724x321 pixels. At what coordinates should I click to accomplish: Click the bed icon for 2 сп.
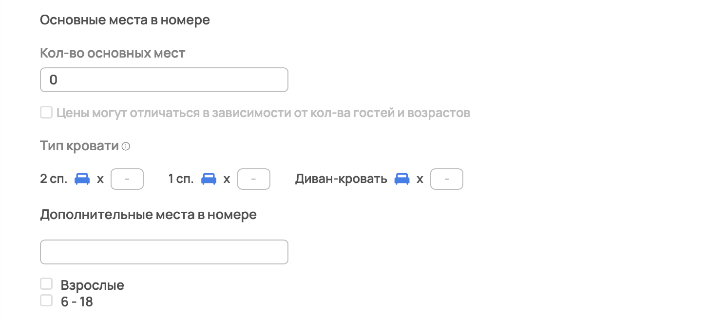(82, 179)
